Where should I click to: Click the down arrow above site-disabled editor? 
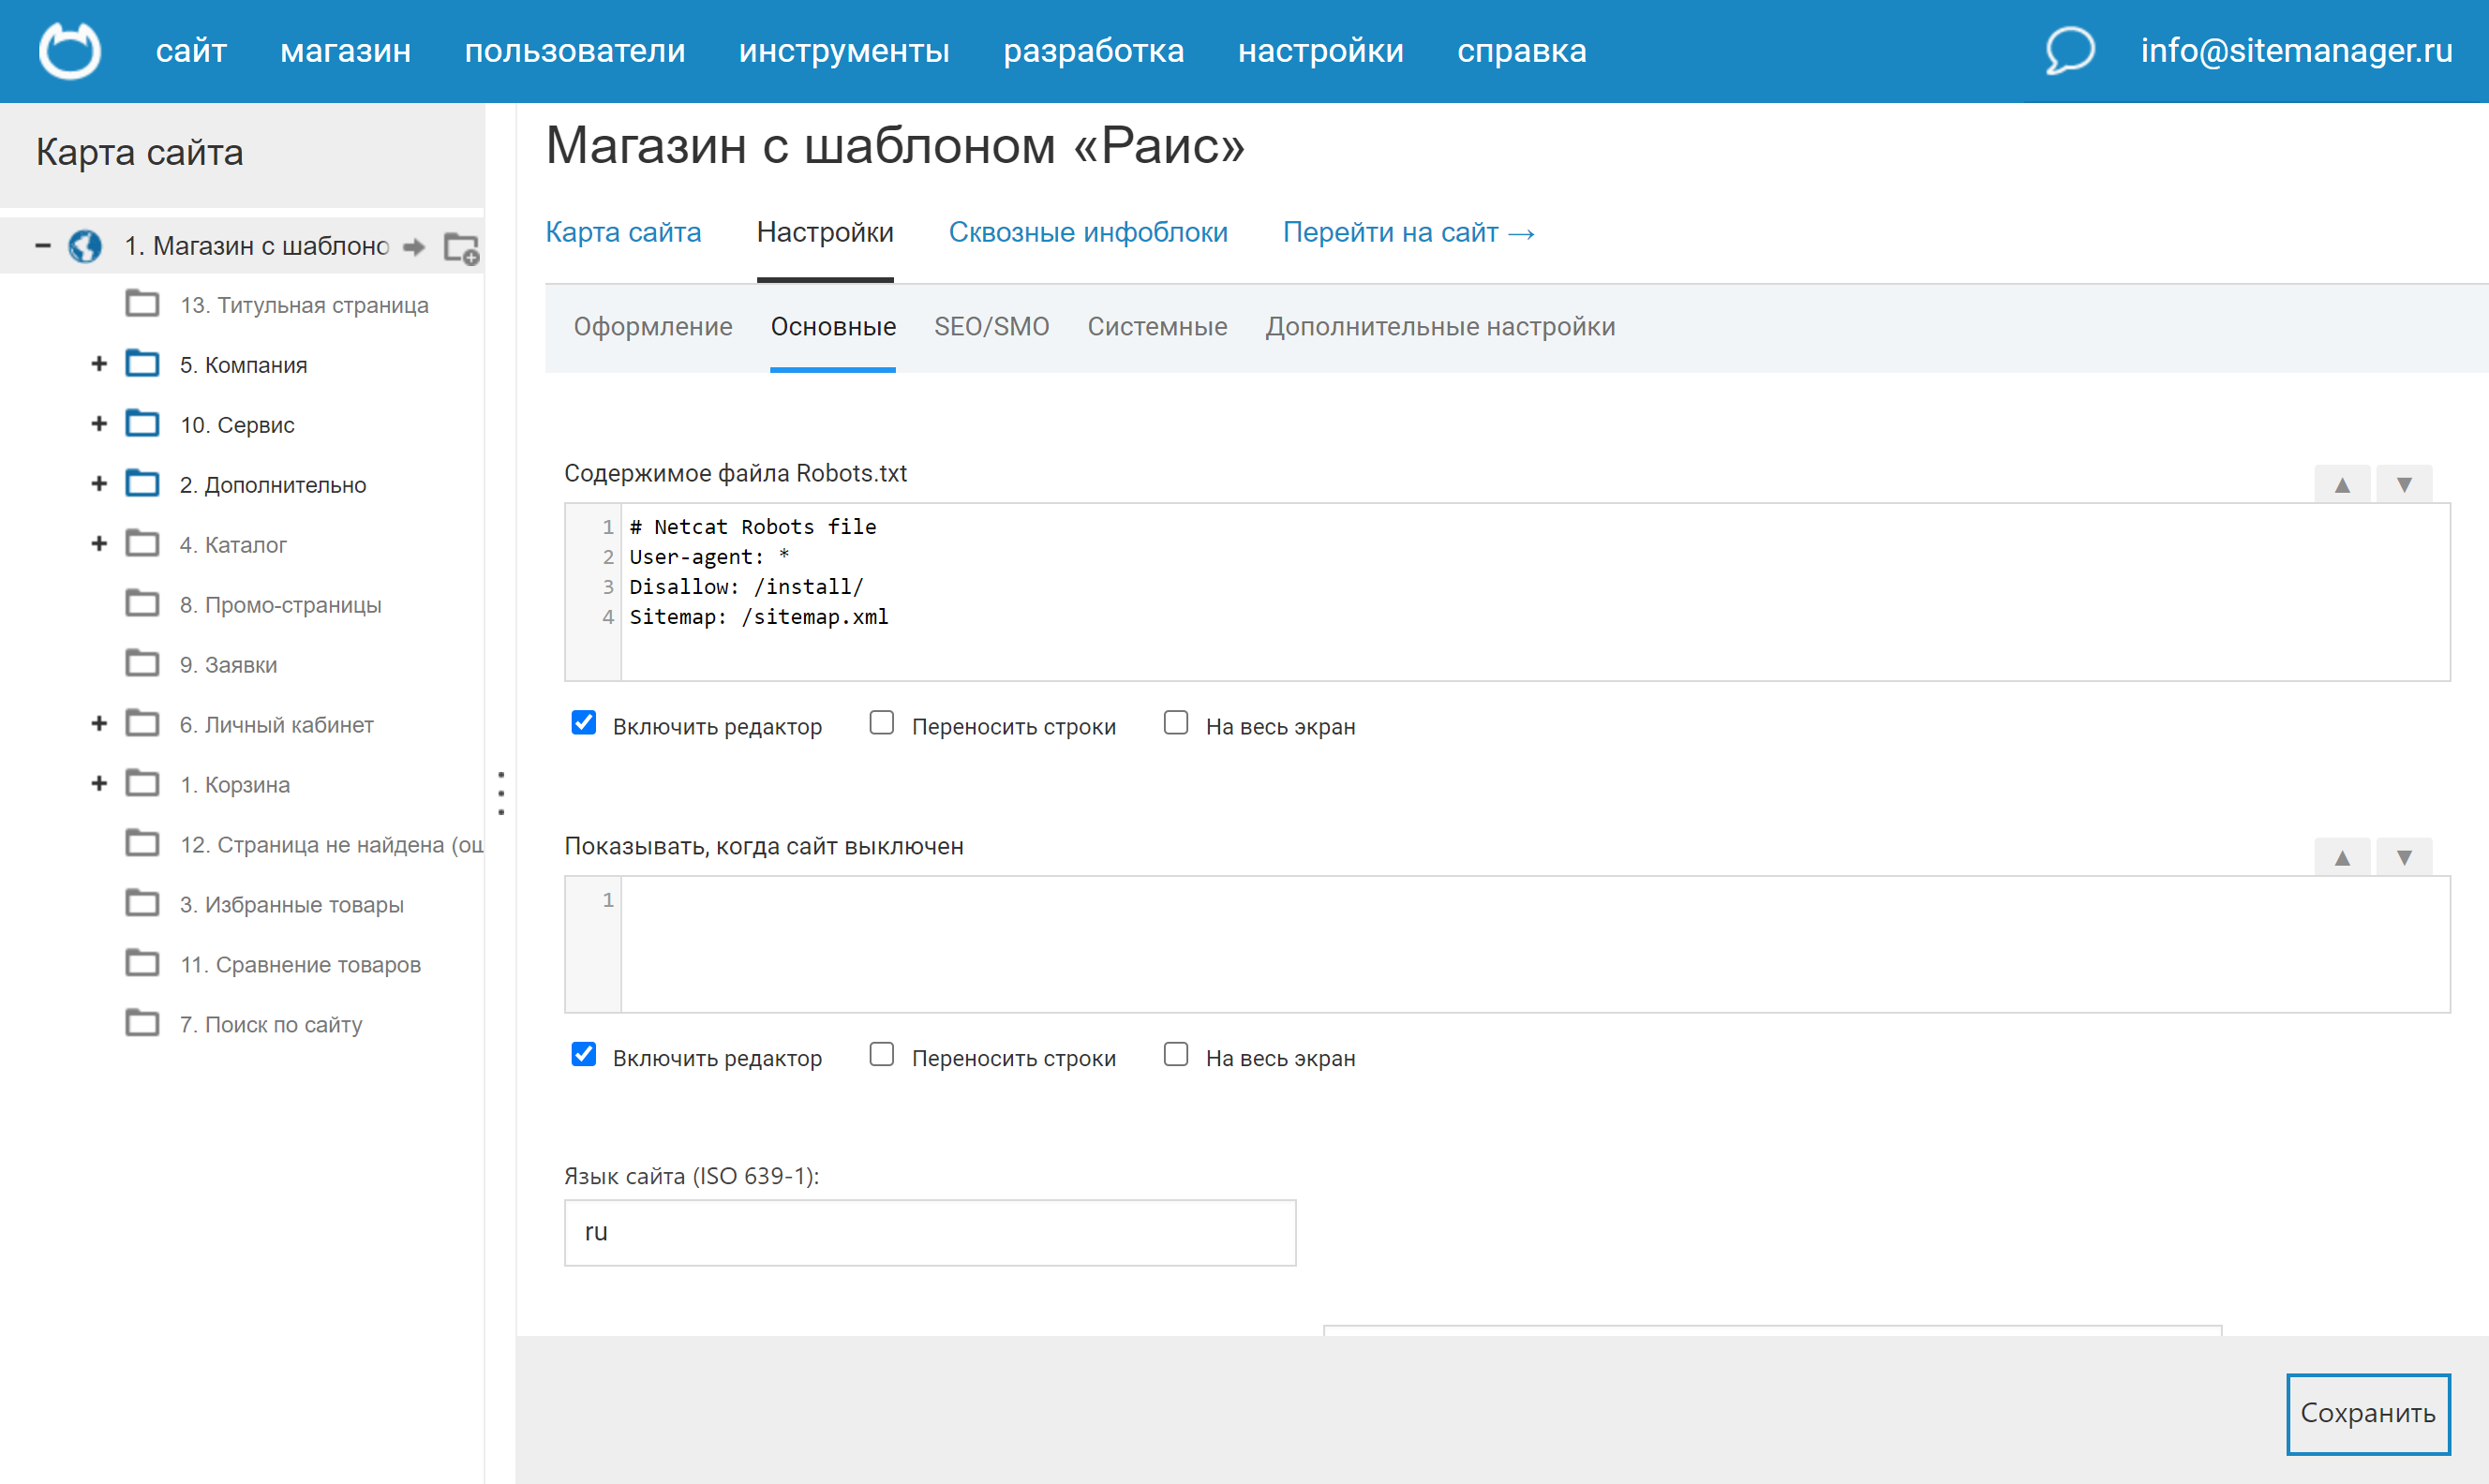tap(2403, 857)
